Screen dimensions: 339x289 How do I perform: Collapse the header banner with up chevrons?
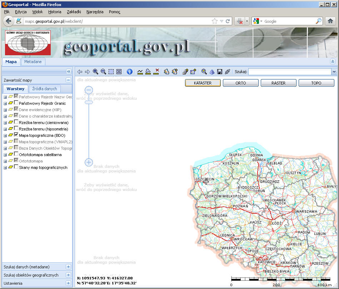pos(333,62)
